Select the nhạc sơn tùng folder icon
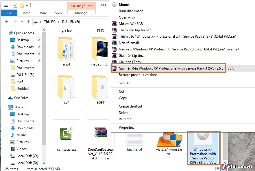Viewport: 255px width, 171px height. click(100, 49)
